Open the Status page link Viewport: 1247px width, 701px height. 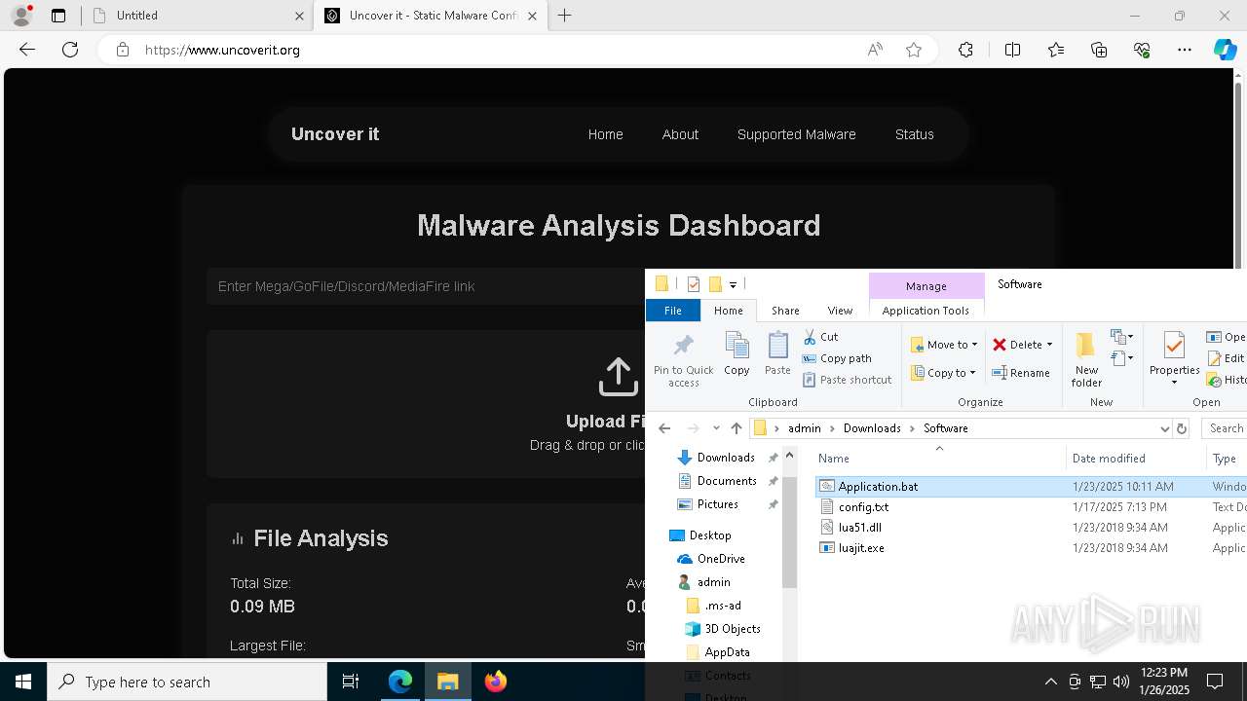coord(914,134)
